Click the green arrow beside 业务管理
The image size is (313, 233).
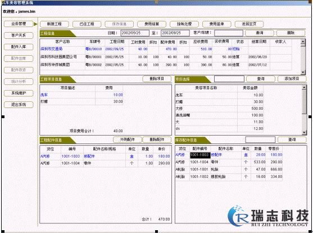tap(35, 24)
